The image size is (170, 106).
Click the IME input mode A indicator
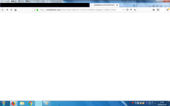[x=136, y=103]
